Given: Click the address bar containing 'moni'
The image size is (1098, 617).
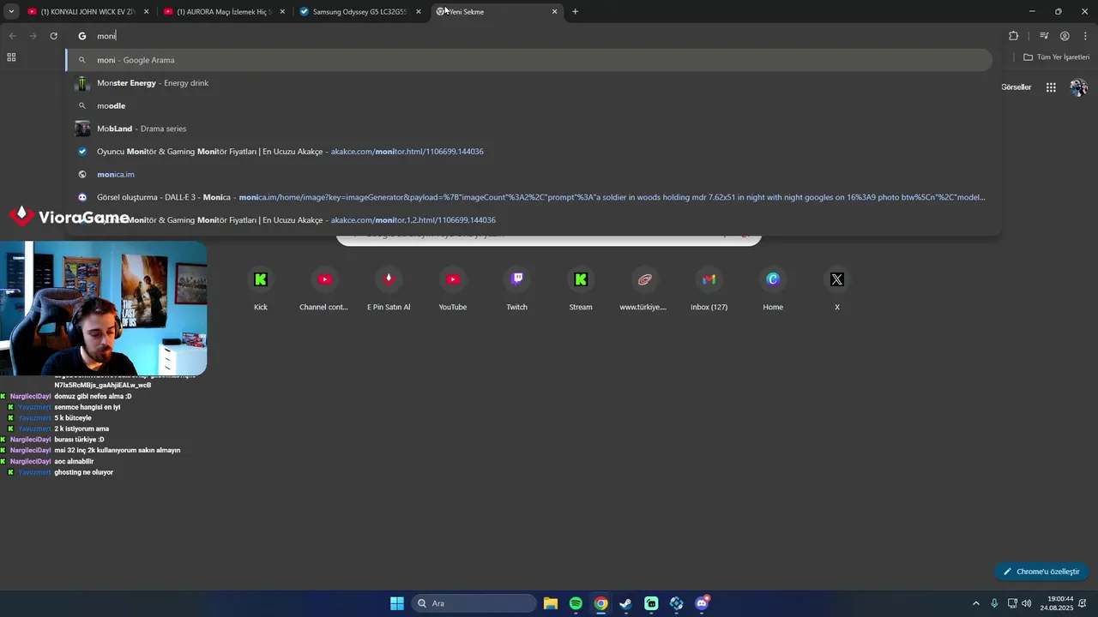Looking at the screenshot, I should 532,36.
